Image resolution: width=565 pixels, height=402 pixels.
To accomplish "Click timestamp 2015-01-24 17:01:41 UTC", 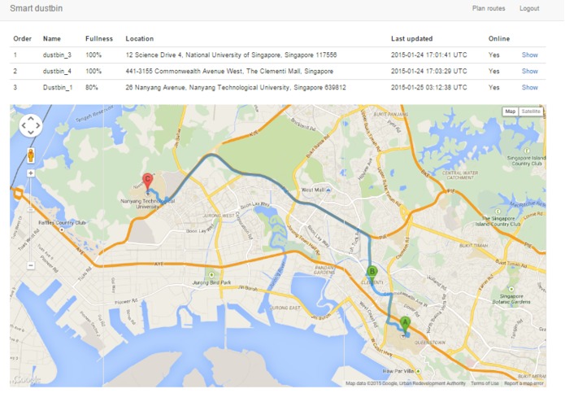I will pyautogui.click(x=428, y=55).
